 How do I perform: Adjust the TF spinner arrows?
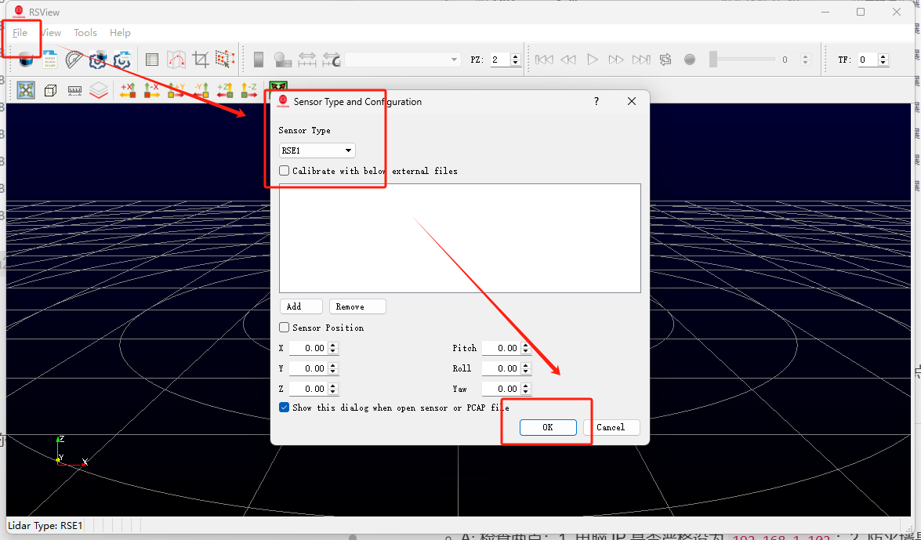[883, 60]
